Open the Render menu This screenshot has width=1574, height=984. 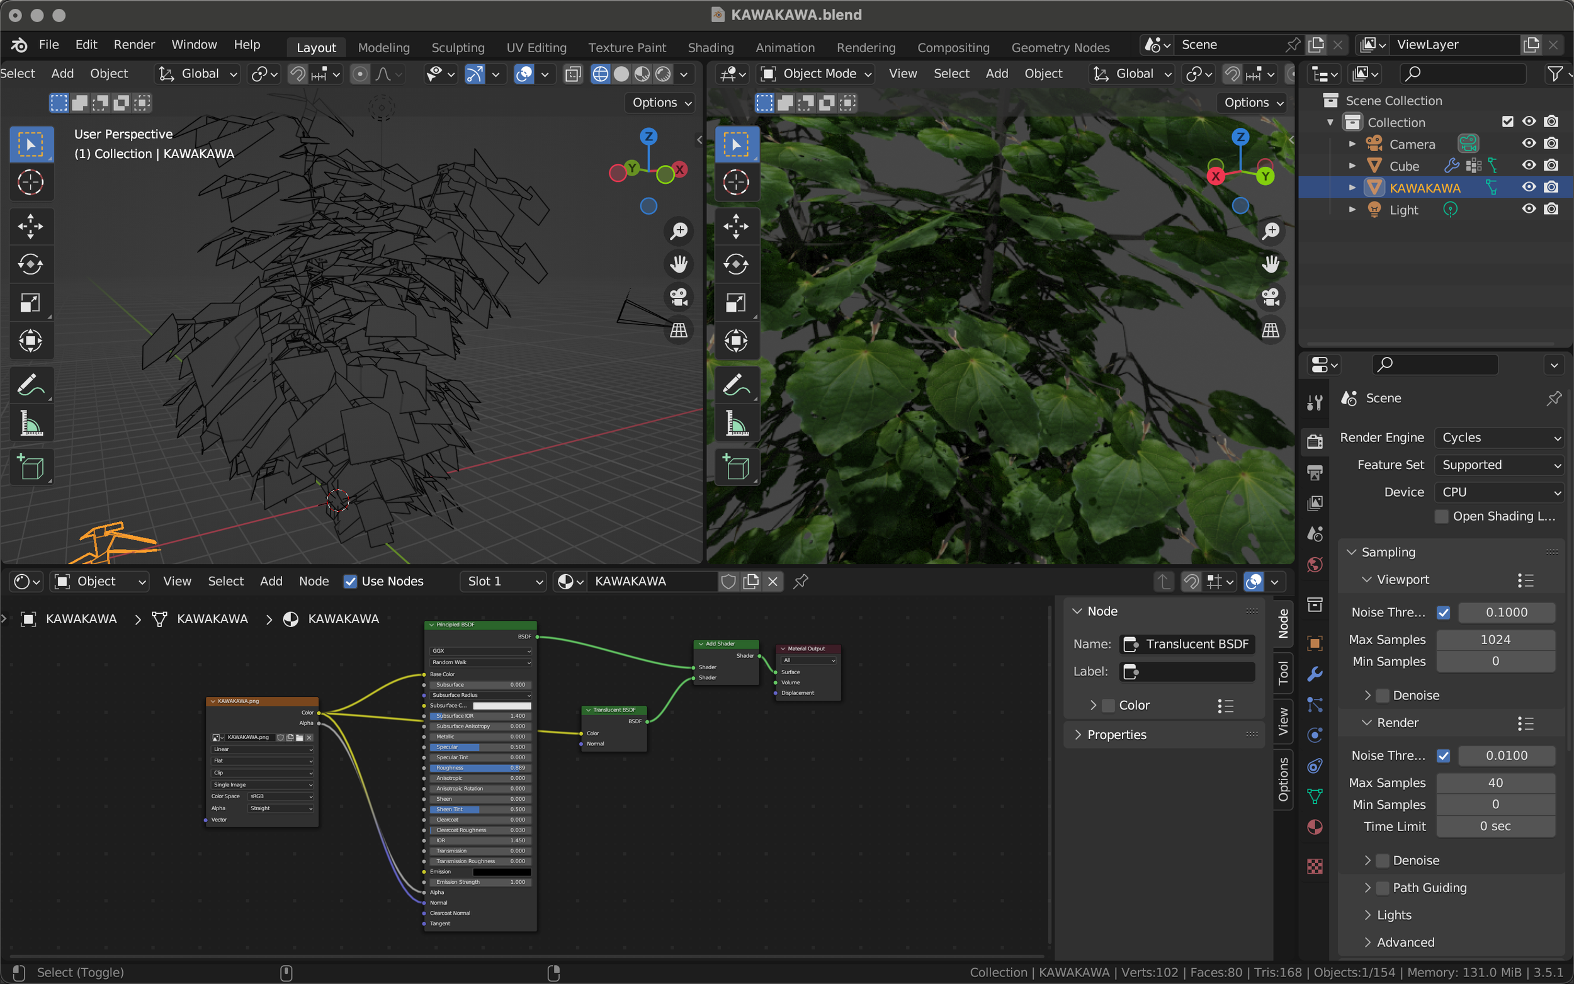[134, 44]
